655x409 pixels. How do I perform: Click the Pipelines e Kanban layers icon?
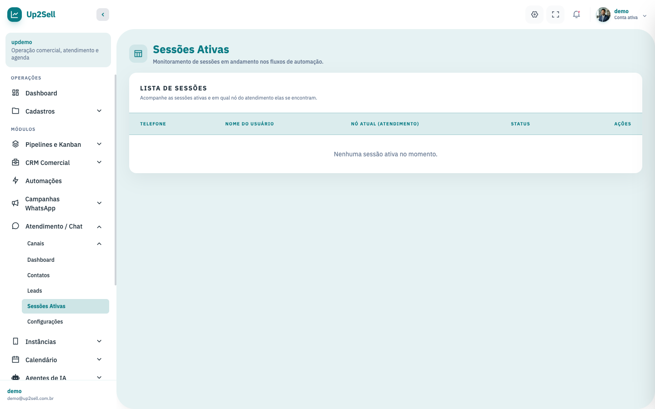(x=15, y=144)
